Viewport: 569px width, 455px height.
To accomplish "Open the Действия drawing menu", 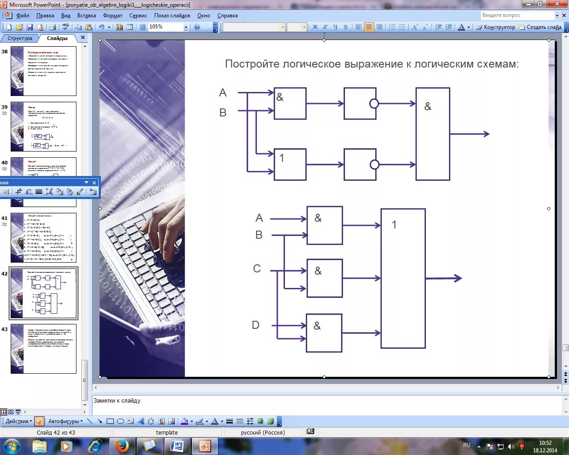I will click(x=19, y=421).
